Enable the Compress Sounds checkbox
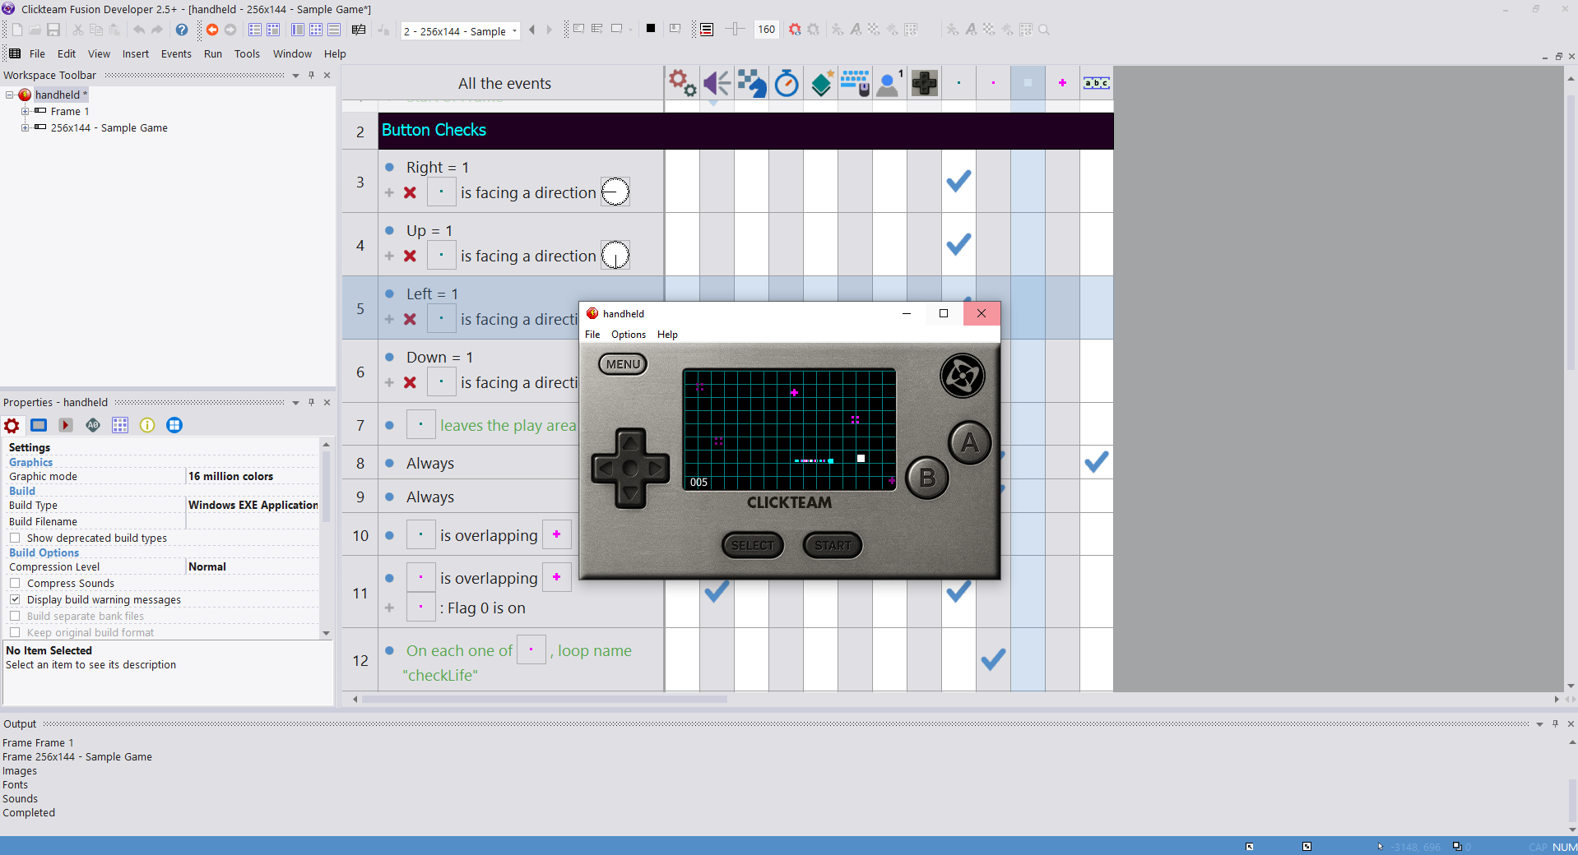Image resolution: width=1578 pixels, height=855 pixels. coord(15,583)
